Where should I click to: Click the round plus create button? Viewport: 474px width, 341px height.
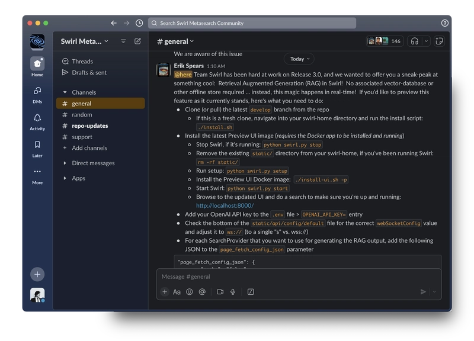(x=37, y=274)
